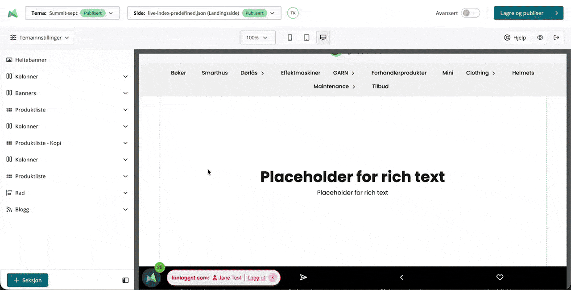Open GARN menu item

tap(343, 73)
